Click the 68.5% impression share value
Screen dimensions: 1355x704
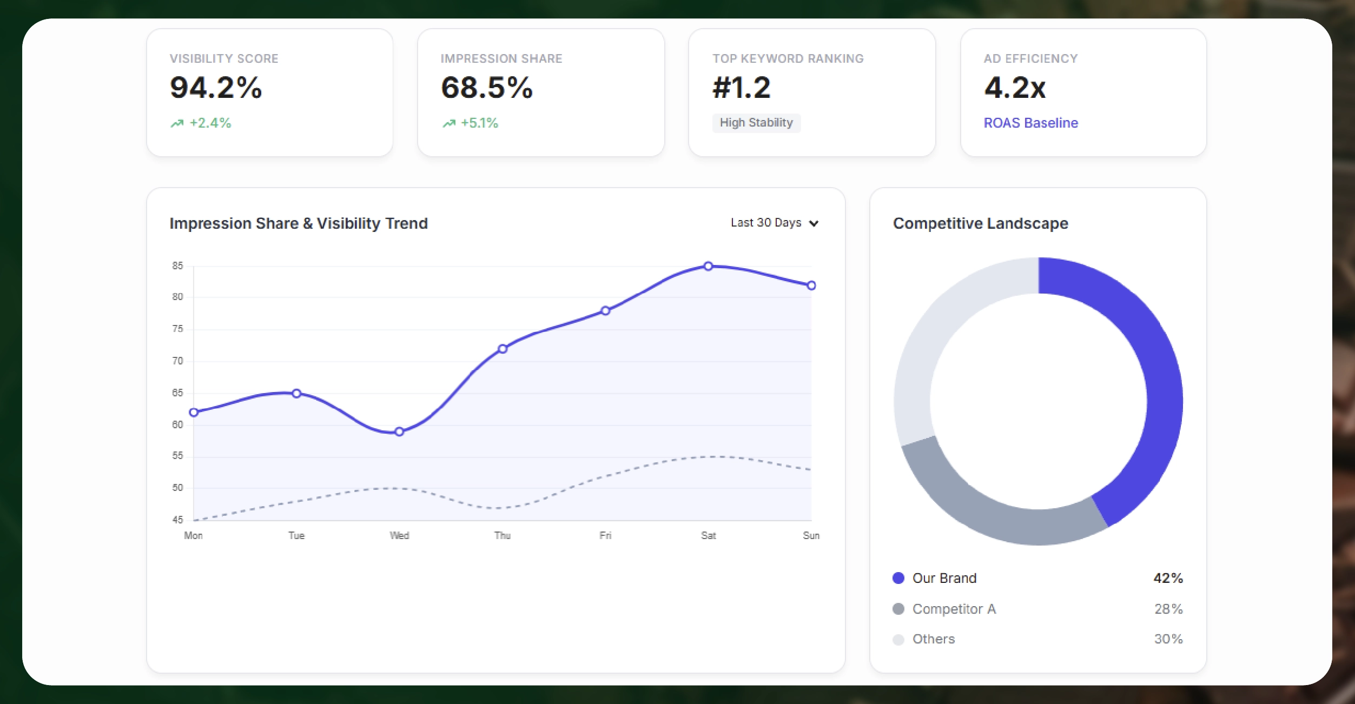(487, 88)
